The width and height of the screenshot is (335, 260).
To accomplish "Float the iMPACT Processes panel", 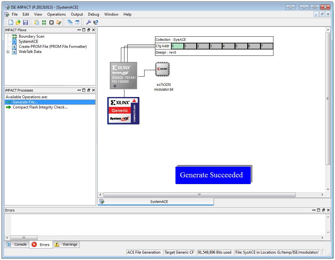I will (x=89, y=90).
